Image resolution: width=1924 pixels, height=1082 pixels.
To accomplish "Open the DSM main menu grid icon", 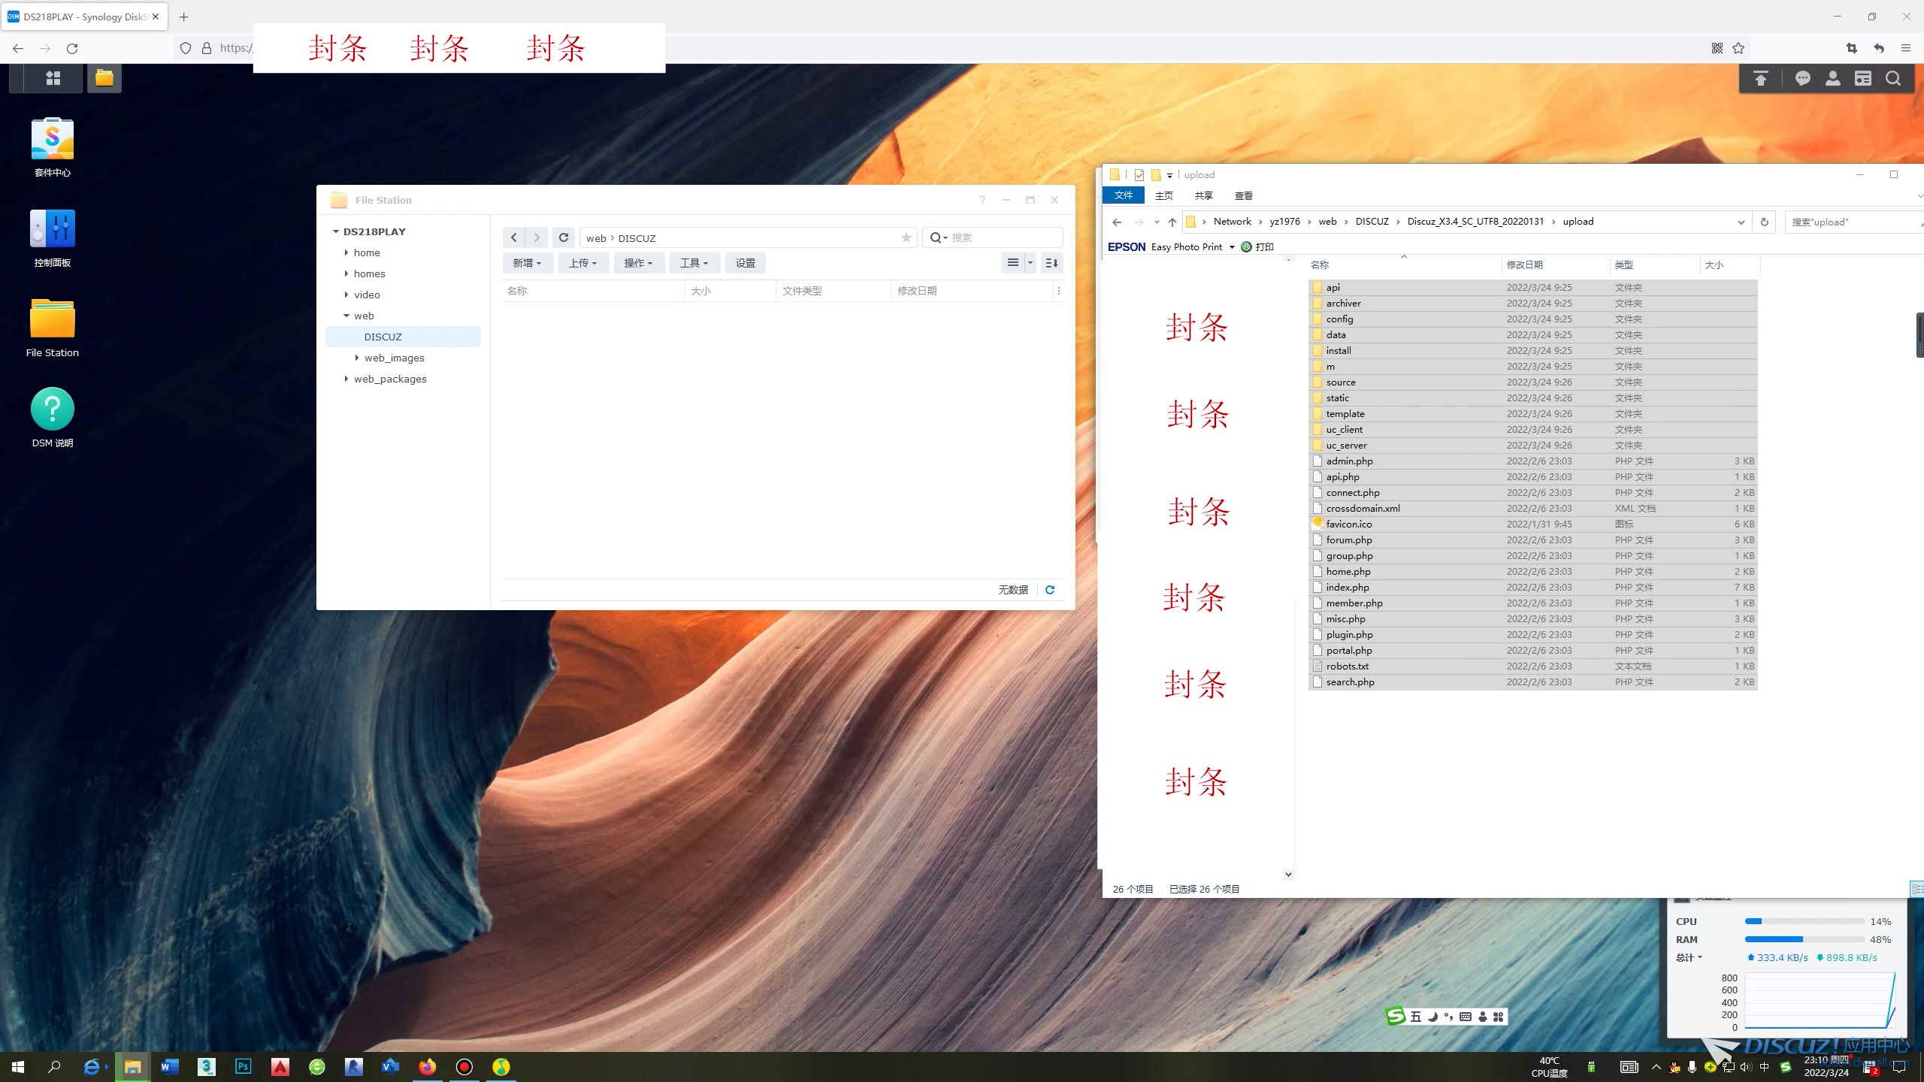I will (53, 78).
